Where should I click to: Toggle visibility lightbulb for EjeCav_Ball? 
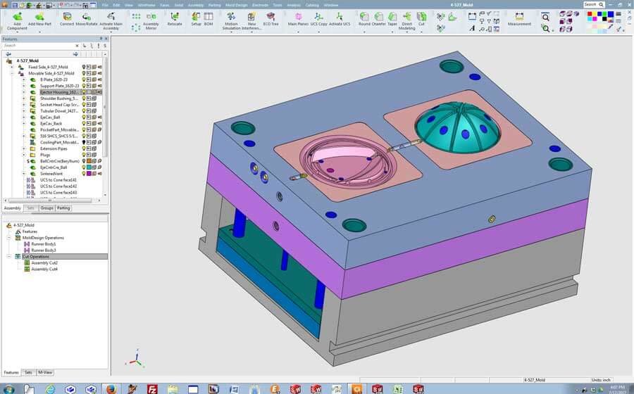[85, 117]
